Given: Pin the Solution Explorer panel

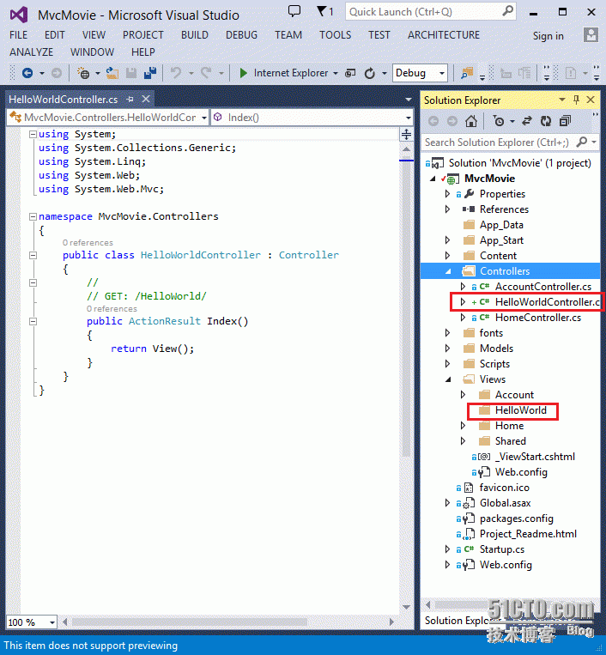Looking at the screenshot, I should (x=576, y=100).
